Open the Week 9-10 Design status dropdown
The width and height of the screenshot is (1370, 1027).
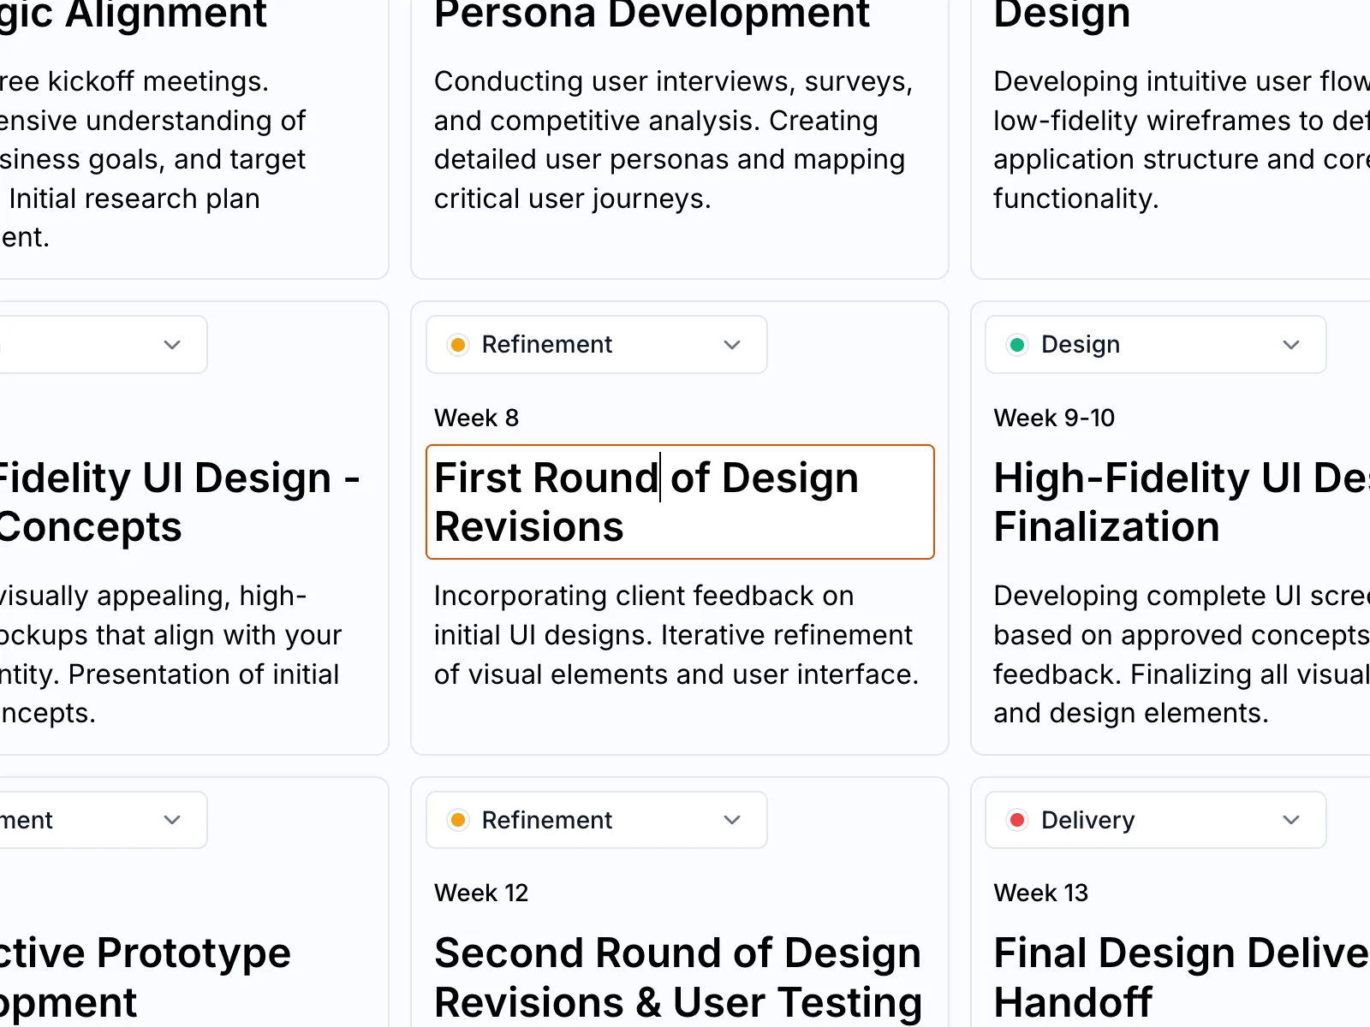[x=1154, y=345]
